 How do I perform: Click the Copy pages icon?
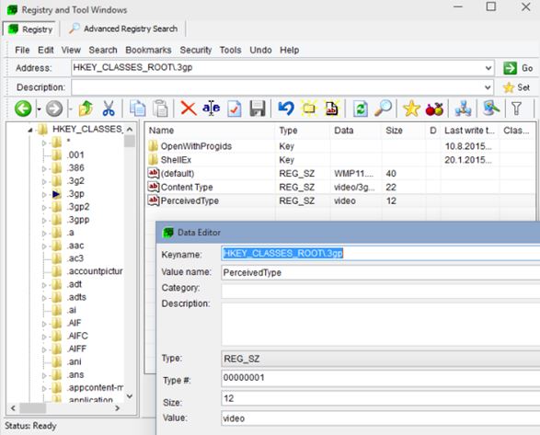pos(137,109)
